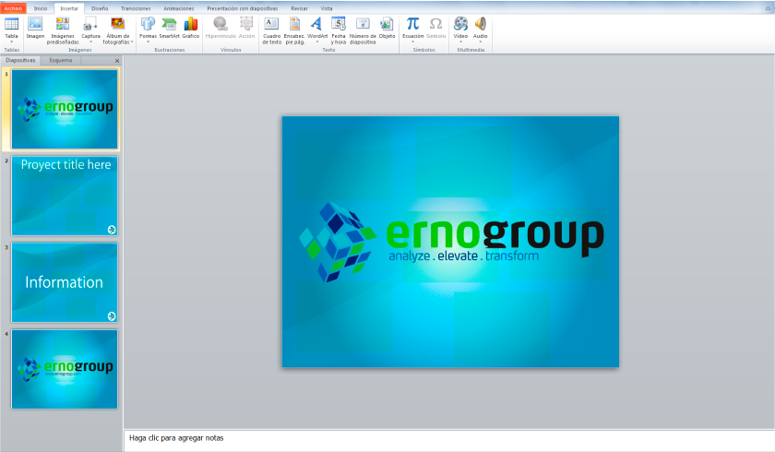This screenshot has height=452, width=775.
Task: Click the ernogroup logo on the slide
Action: point(451,242)
